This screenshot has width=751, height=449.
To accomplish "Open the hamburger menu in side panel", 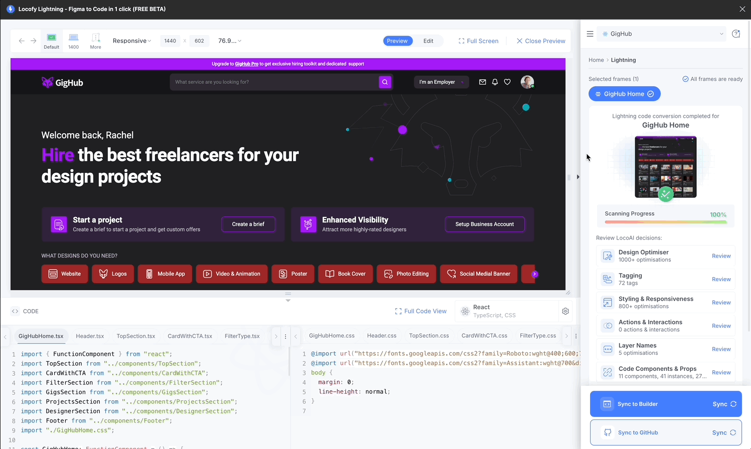I will point(590,34).
